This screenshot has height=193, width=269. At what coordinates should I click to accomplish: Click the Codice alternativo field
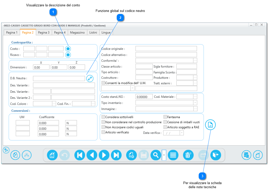[166, 55]
